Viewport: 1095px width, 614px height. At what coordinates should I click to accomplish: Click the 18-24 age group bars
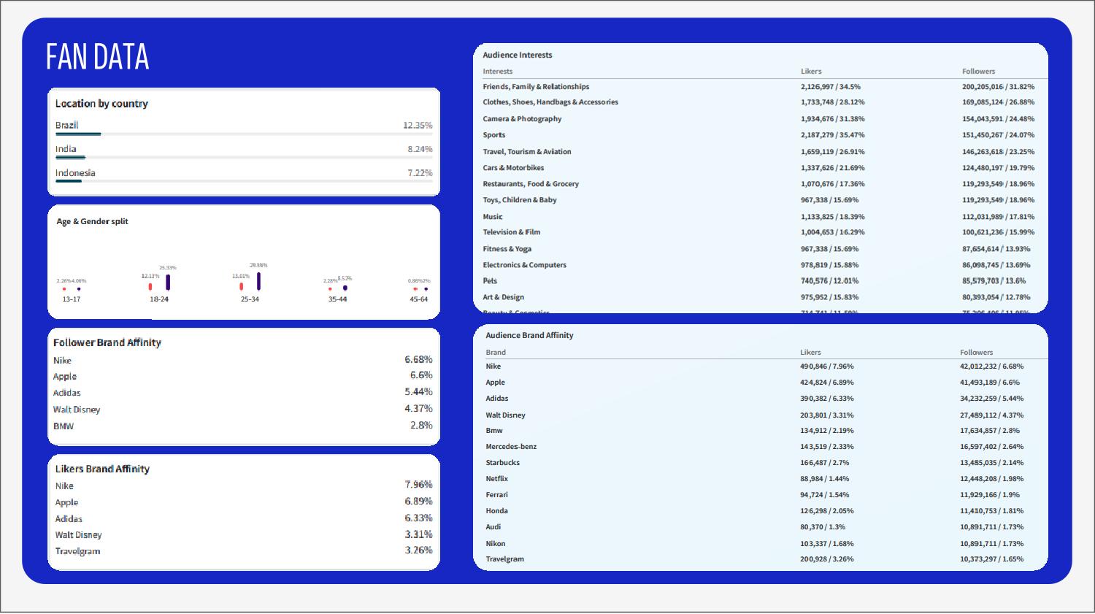160,283
